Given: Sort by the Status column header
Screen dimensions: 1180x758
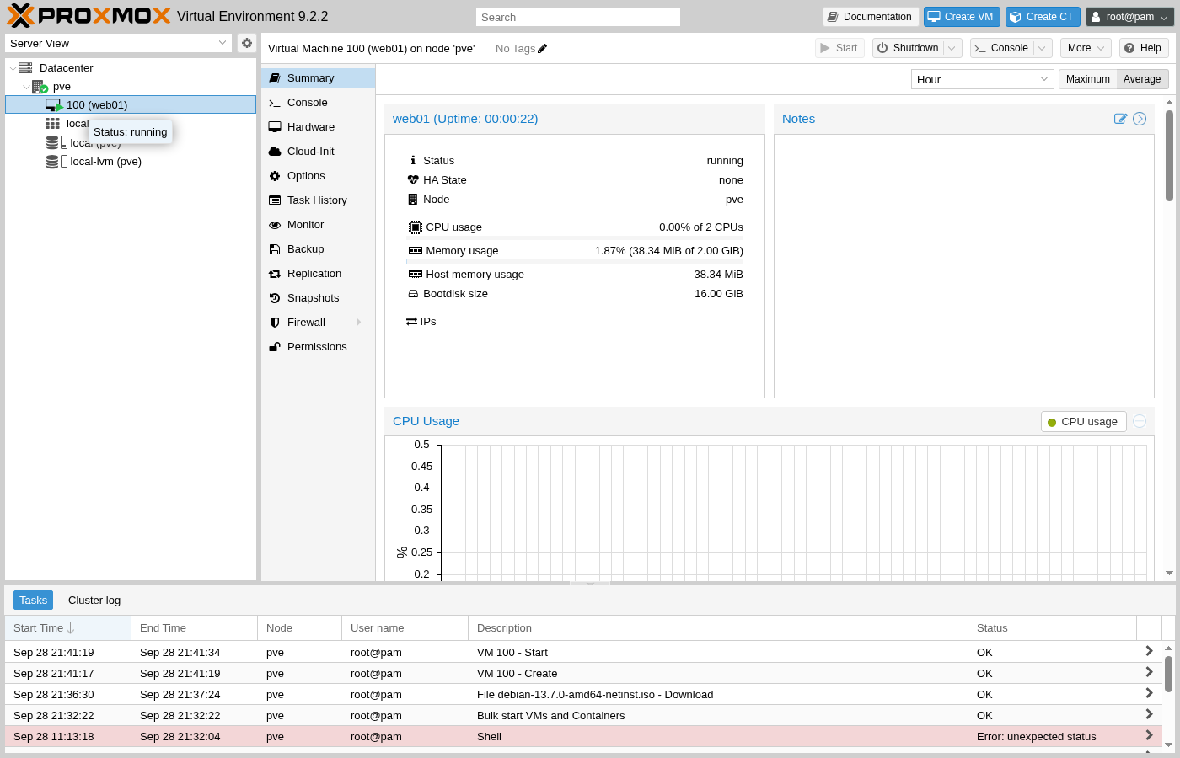Looking at the screenshot, I should coord(1053,627).
